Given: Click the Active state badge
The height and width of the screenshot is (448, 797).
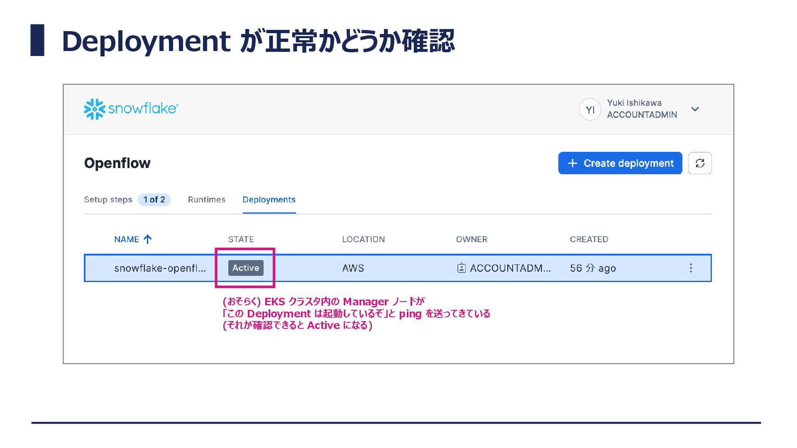Looking at the screenshot, I should [x=246, y=268].
